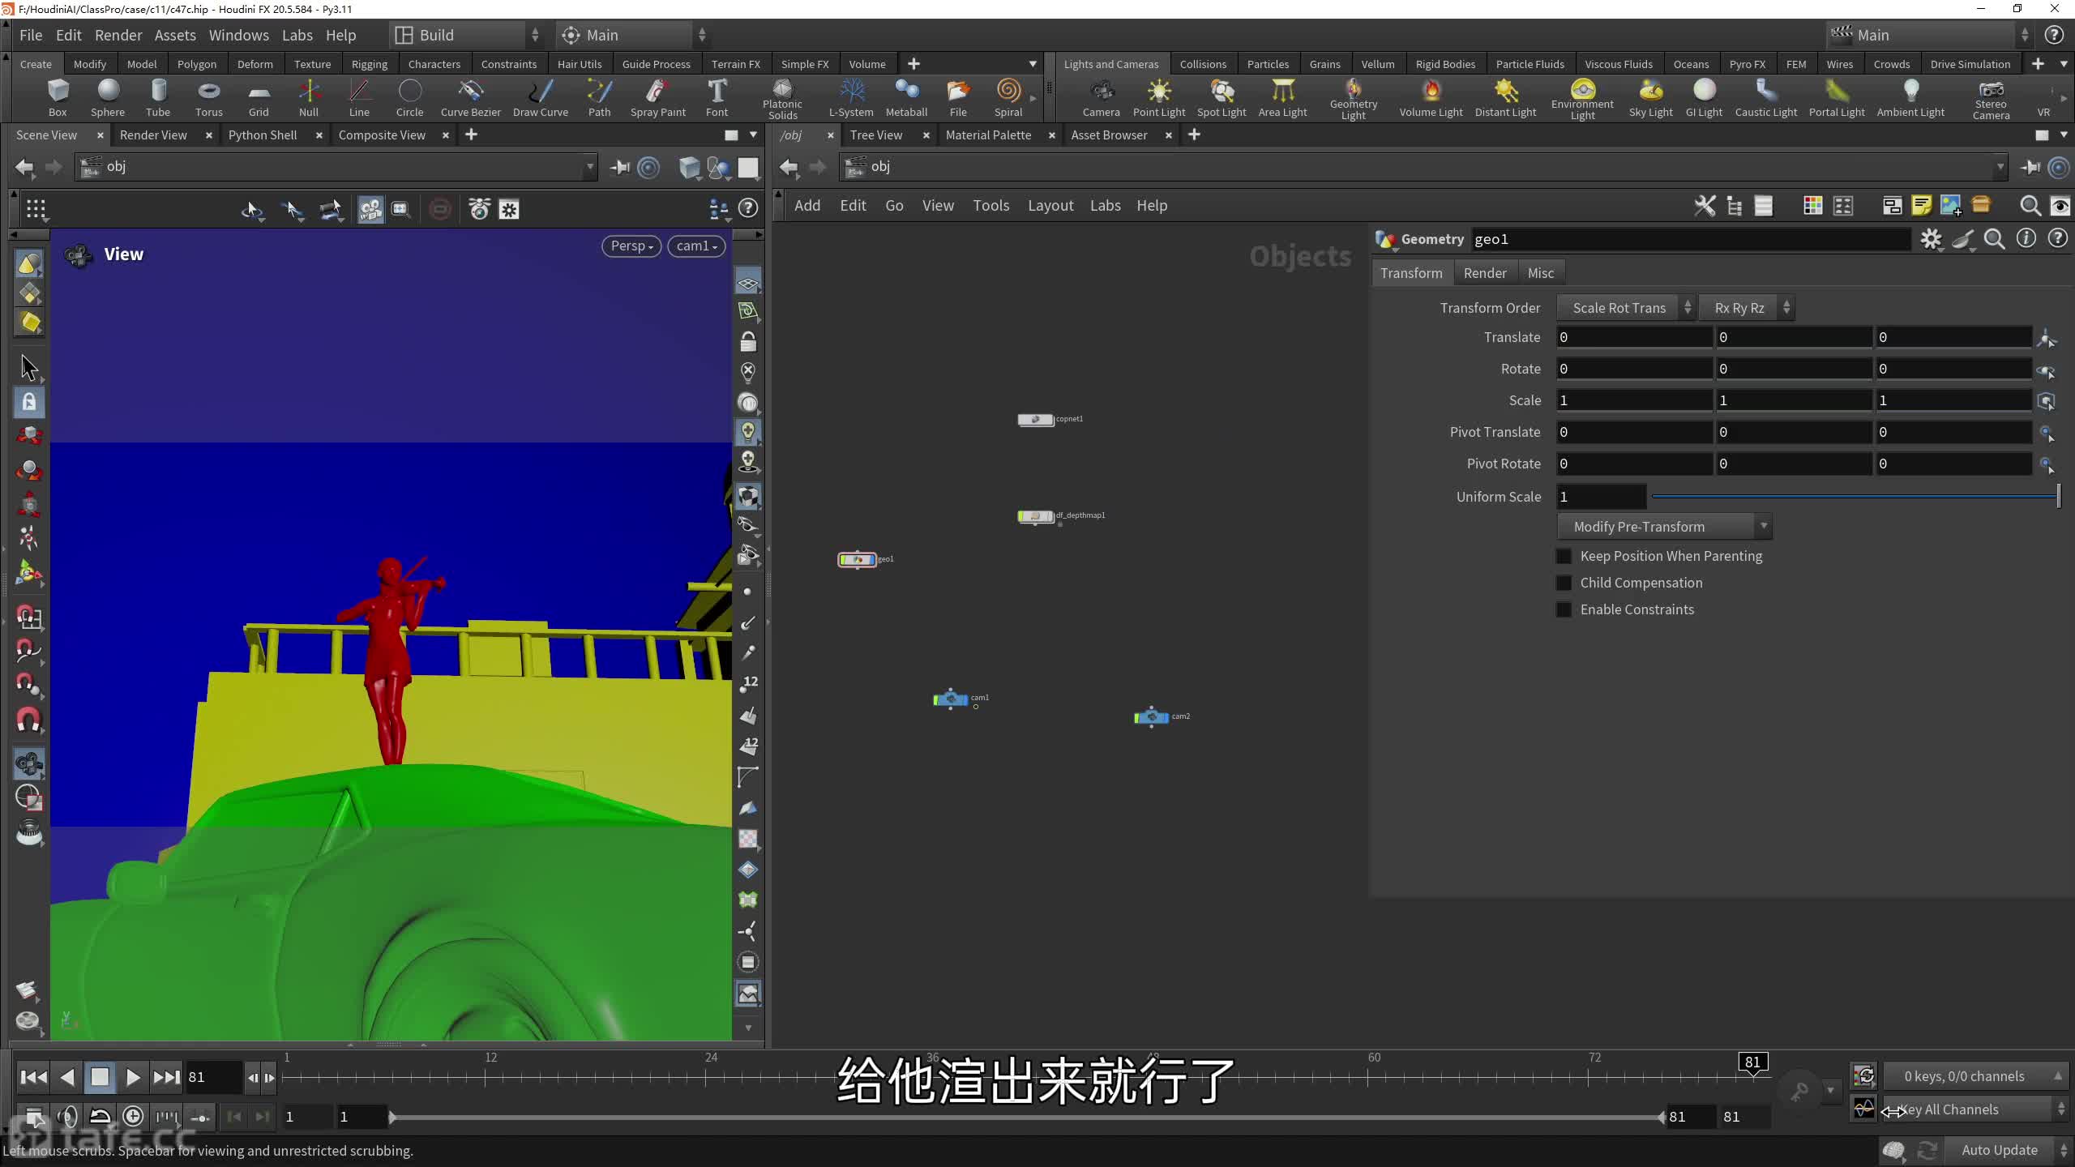The height and width of the screenshot is (1167, 2075).
Task: Open the Windows menu
Action: pyautogui.click(x=238, y=35)
